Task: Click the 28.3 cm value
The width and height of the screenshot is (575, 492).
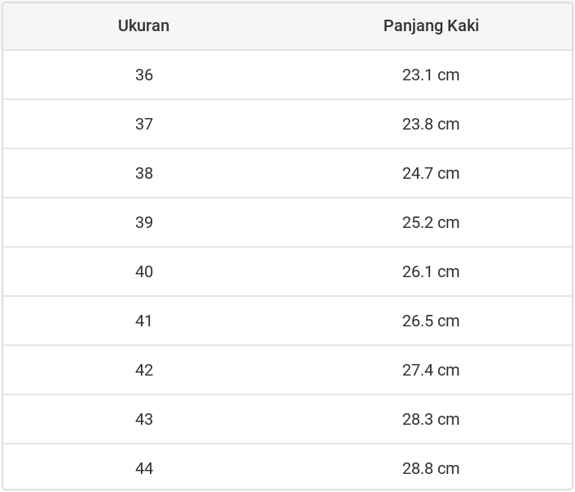Action: click(x=431, y=419)
